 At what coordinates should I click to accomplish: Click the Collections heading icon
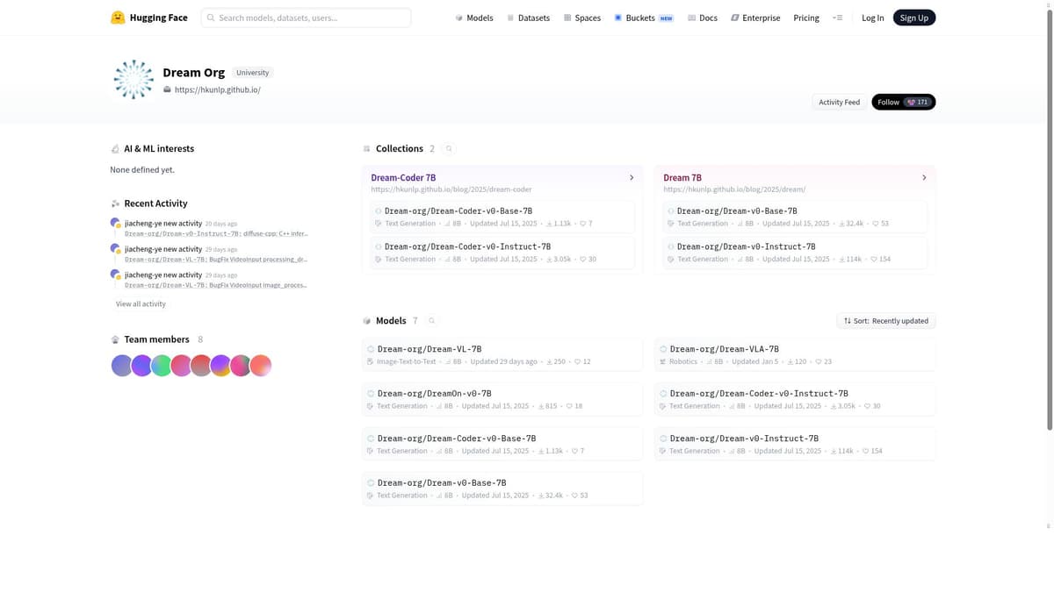click(367, 149)
